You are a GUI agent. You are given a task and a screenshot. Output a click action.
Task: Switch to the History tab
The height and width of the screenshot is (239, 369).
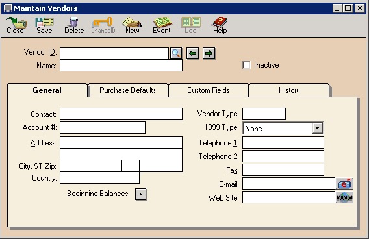[289, 90]
